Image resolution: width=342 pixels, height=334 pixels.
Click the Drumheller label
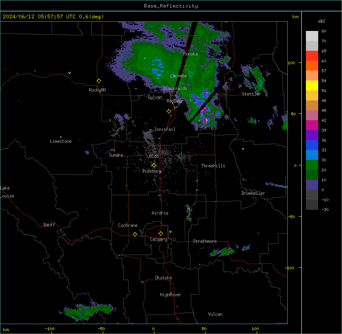coord(253,193)
